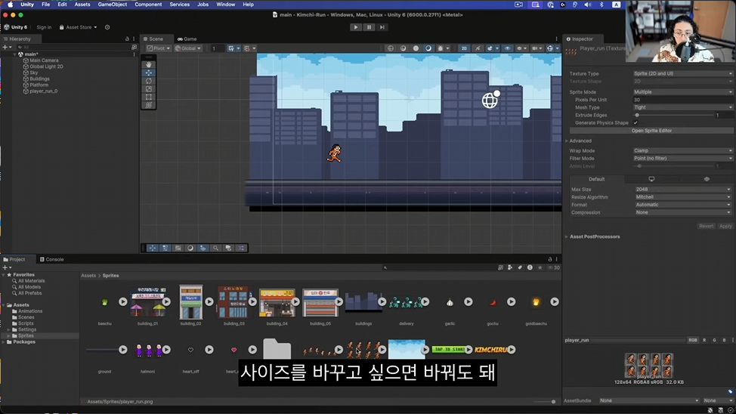Select the Hand view tool

pyautogui.click(x=149, y=65)
